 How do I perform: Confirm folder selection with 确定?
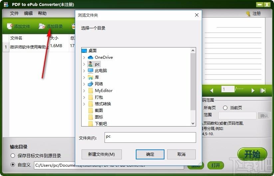[150, 154]
